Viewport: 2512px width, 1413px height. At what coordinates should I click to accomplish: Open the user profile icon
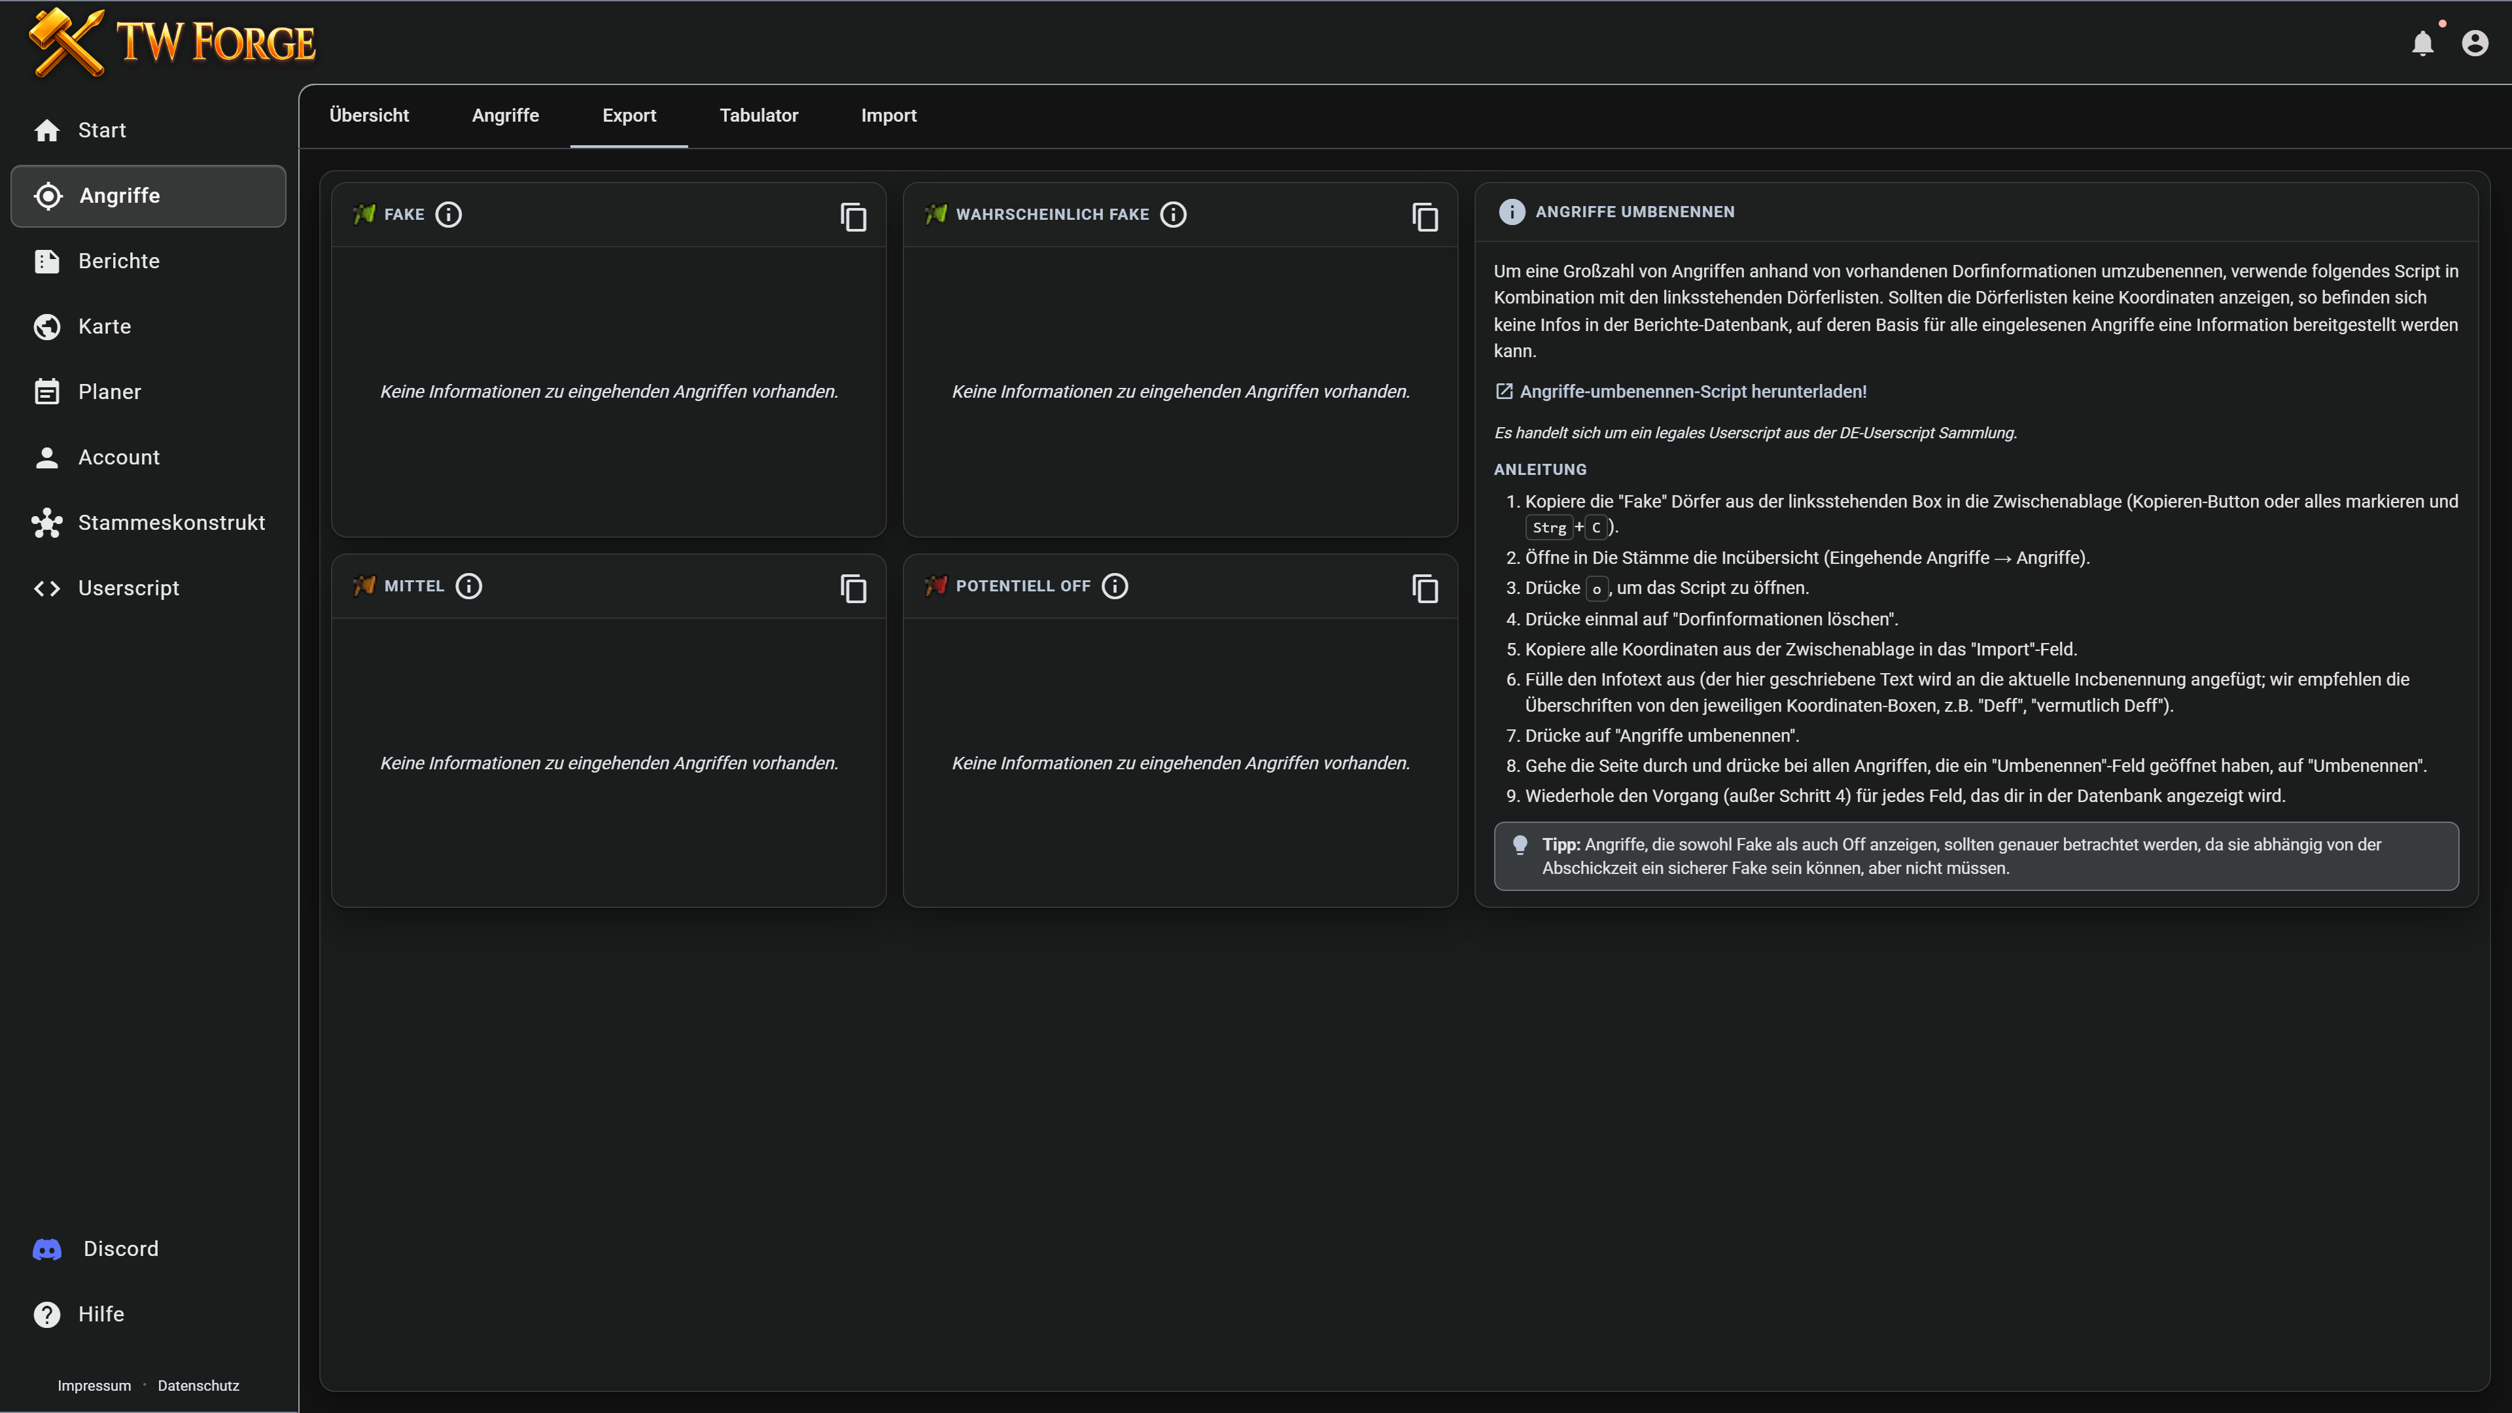[x=2474, y=43]
